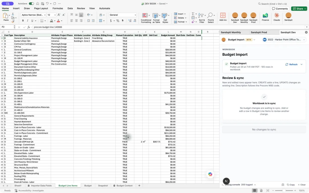Add a new sheet with plus button

[x=139, y=185]
